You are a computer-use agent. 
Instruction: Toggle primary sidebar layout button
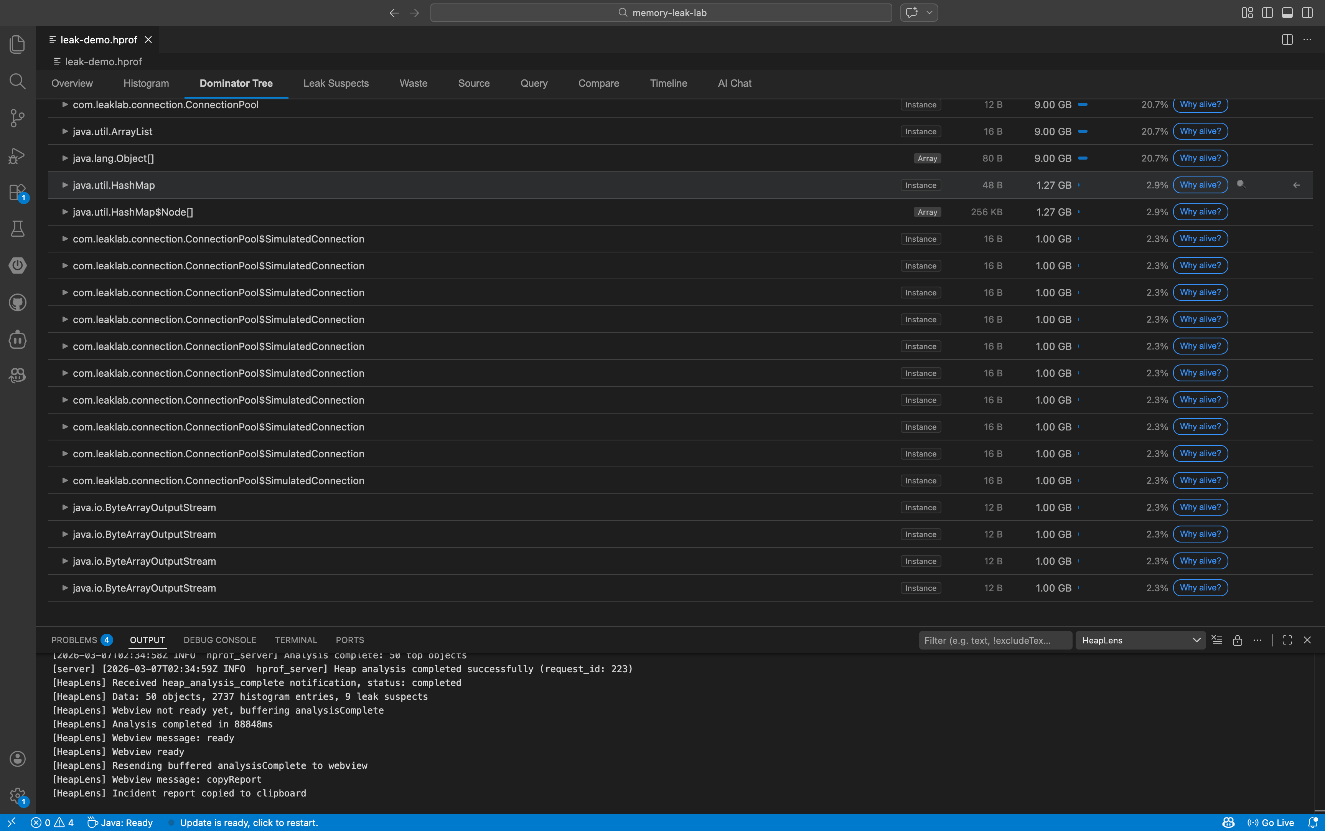pos(1267,13)
